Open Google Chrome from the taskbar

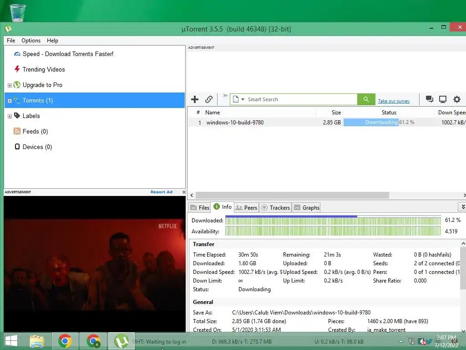tap(65, 341)
